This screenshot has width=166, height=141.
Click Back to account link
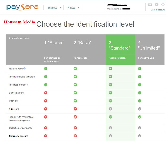point(158,10)
